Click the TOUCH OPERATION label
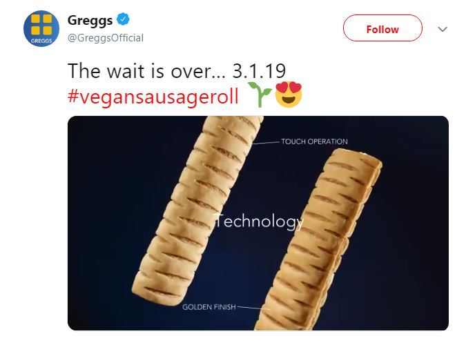The height and width of the screenshot is (345, 475). [x=314, y=141]
